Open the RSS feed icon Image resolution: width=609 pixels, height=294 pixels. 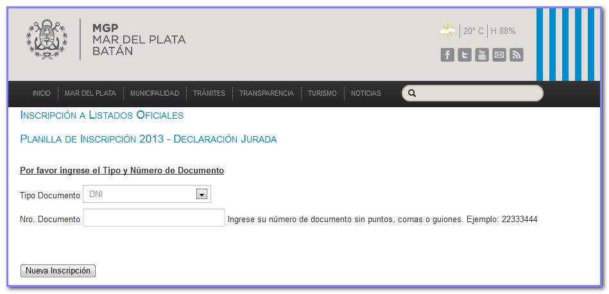pyautogui.click(x=517, y=55)
